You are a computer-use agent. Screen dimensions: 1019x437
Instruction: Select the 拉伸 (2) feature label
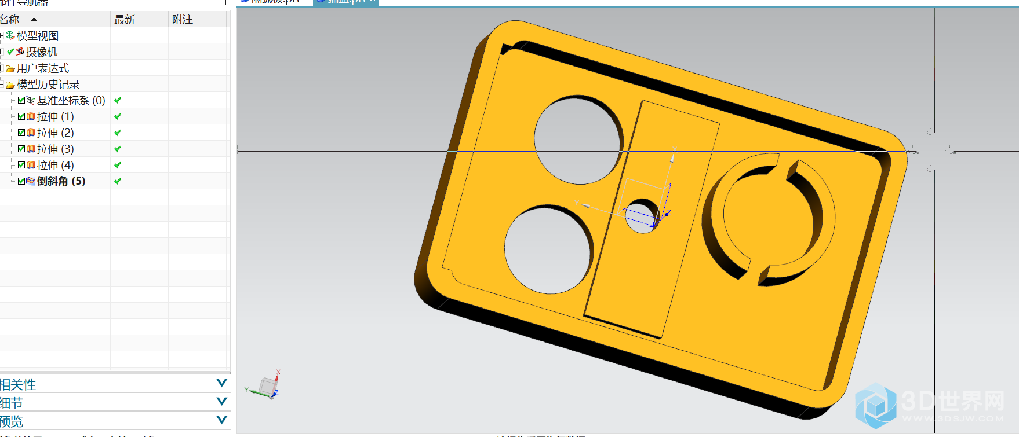pyautogui.click(x=56, y=133)
